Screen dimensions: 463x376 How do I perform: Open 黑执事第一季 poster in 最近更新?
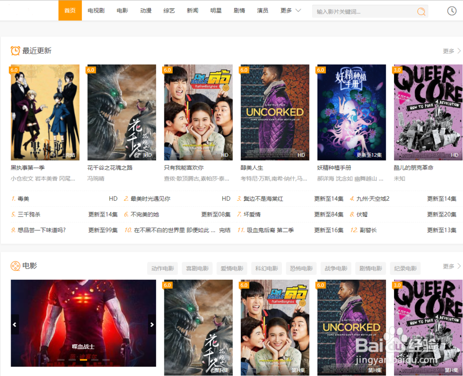pos(45,112)
